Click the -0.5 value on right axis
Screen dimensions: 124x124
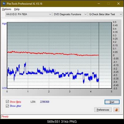(x=115, y=88)
